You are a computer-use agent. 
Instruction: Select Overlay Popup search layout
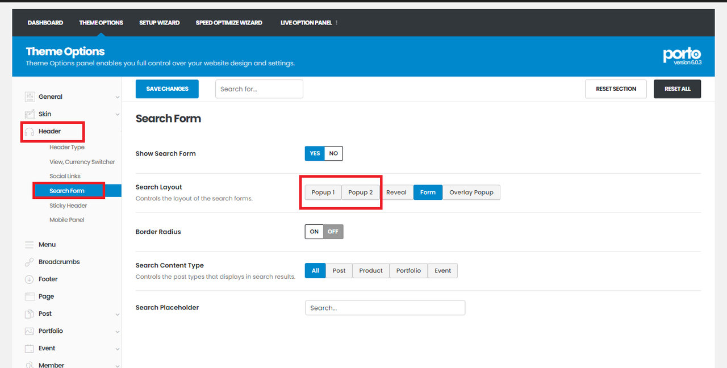click(x=471, y=193)
